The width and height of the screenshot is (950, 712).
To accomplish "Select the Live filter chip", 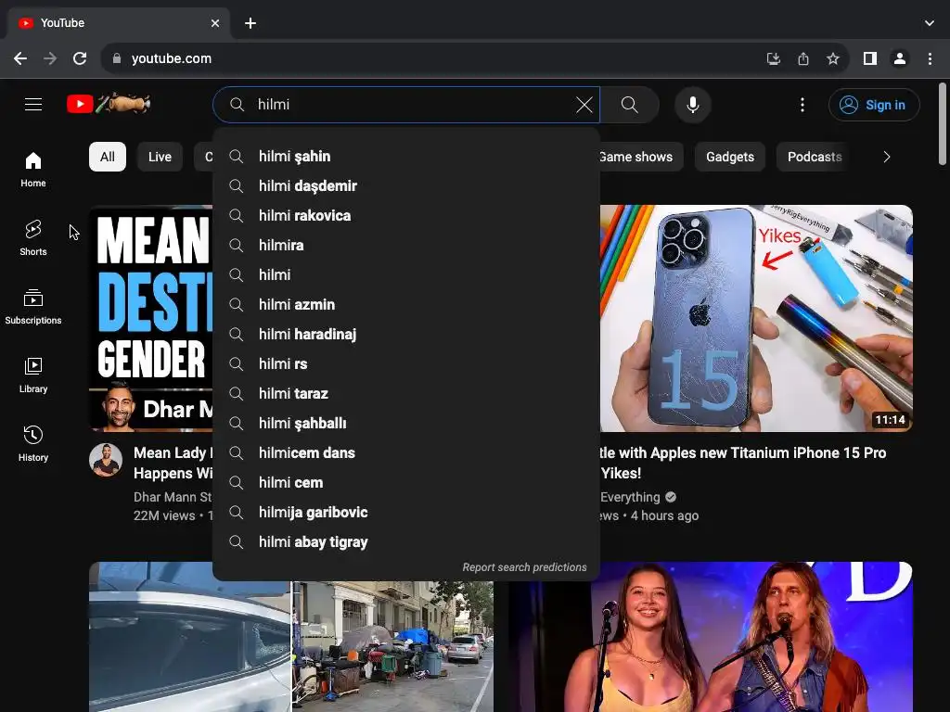I will (x=160, y=157).
